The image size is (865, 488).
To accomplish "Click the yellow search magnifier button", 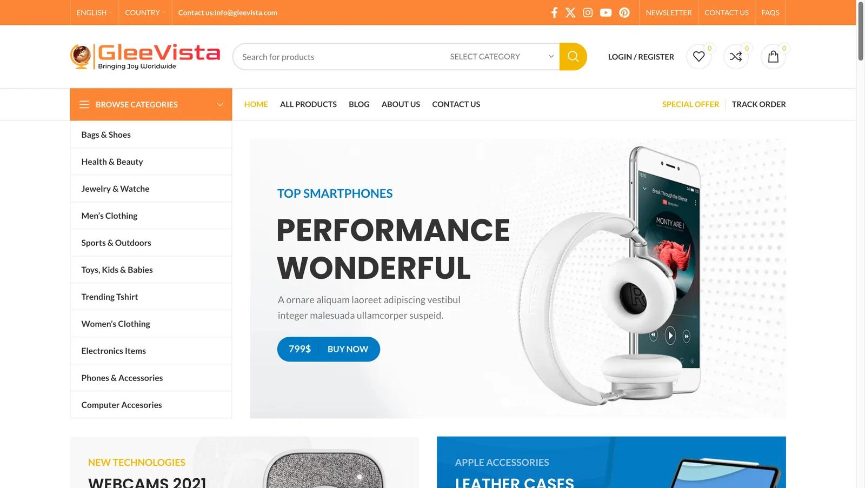I will (573, 57).
